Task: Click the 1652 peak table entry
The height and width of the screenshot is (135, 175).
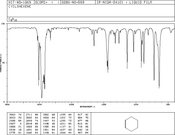Action: 49,115
